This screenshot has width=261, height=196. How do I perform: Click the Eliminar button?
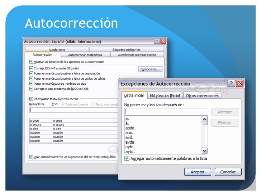(x=224, y=123)
